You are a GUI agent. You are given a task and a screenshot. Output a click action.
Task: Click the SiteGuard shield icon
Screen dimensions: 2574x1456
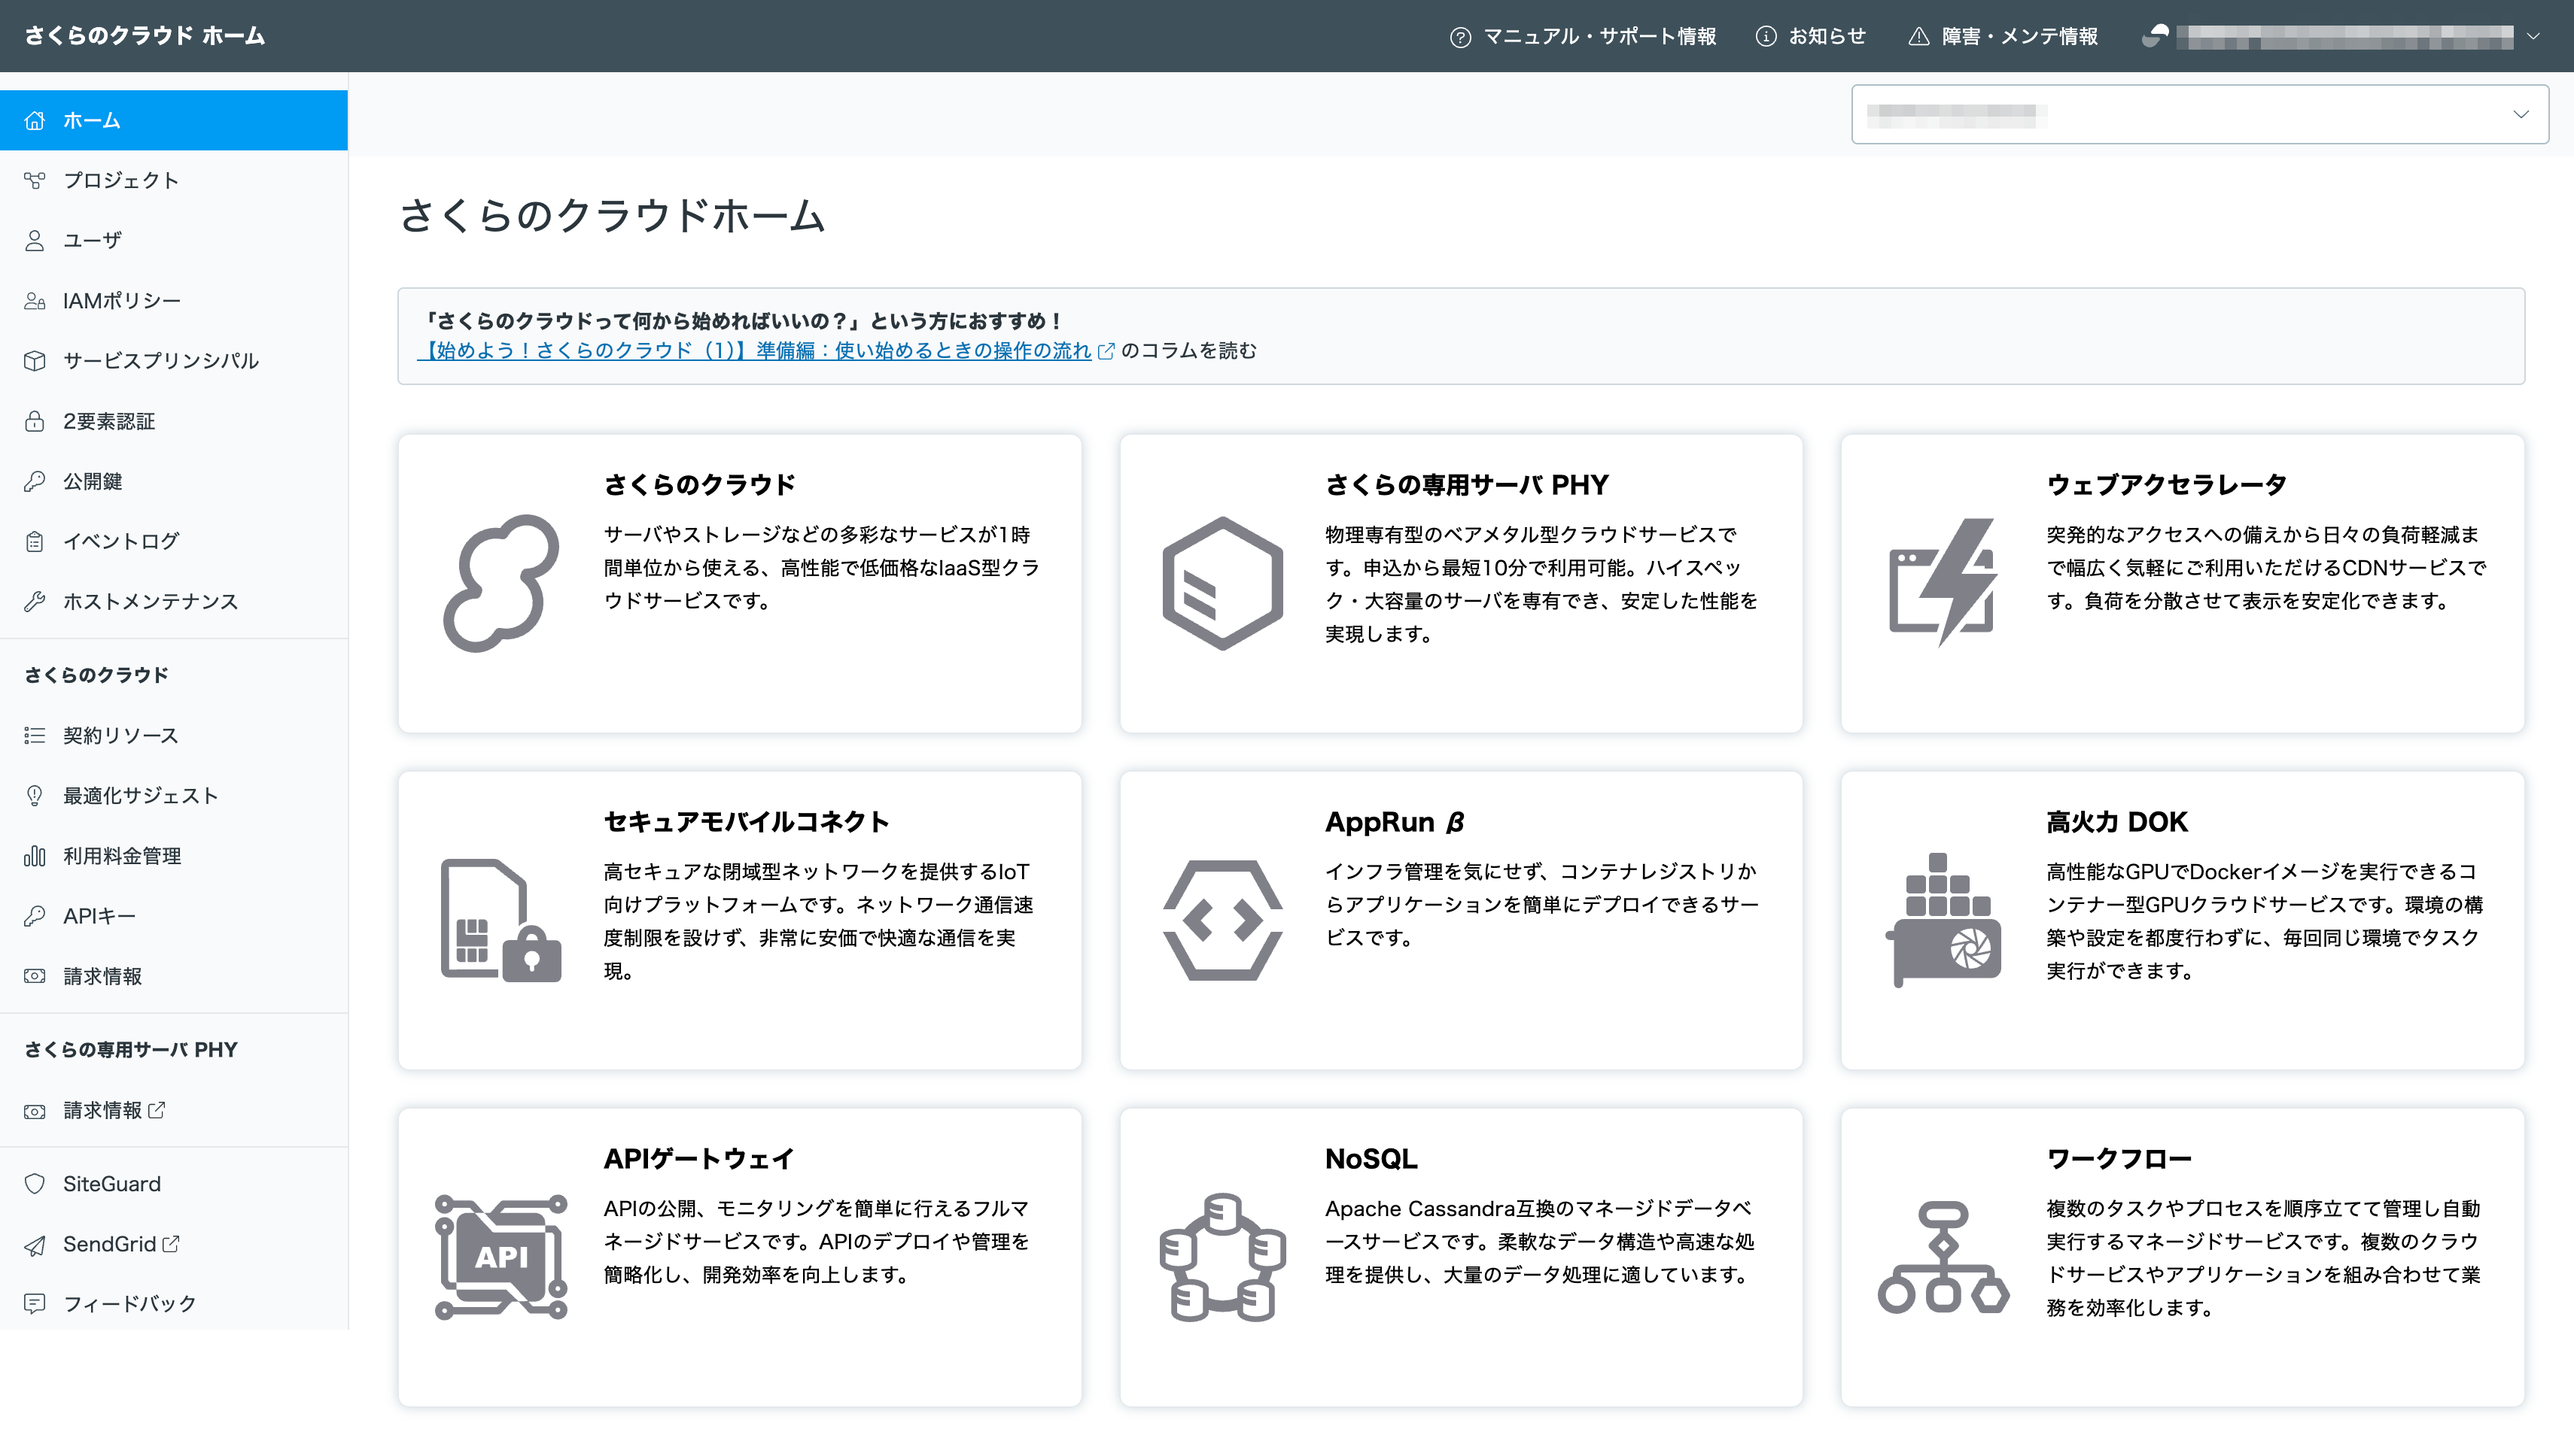click(35, 1183)
